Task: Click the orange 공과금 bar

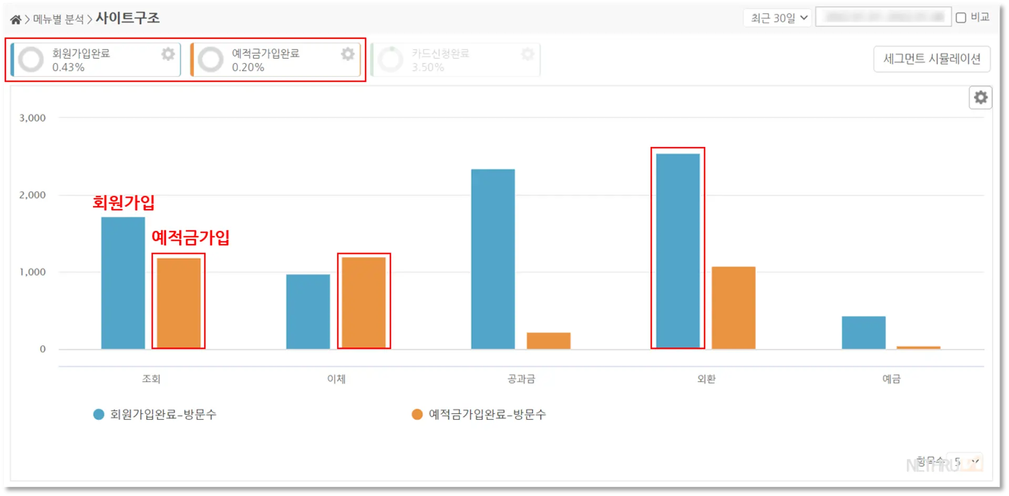Action: [549, 341]
